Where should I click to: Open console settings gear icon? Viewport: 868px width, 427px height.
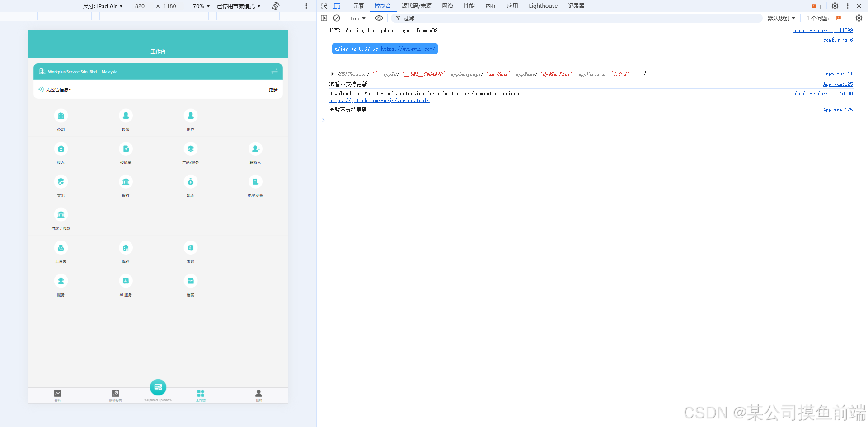pyautogui.click(x=859, y=18)
